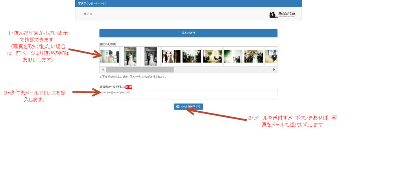Click the note about photo links being sent
The image size is (403, 186).
133,77
